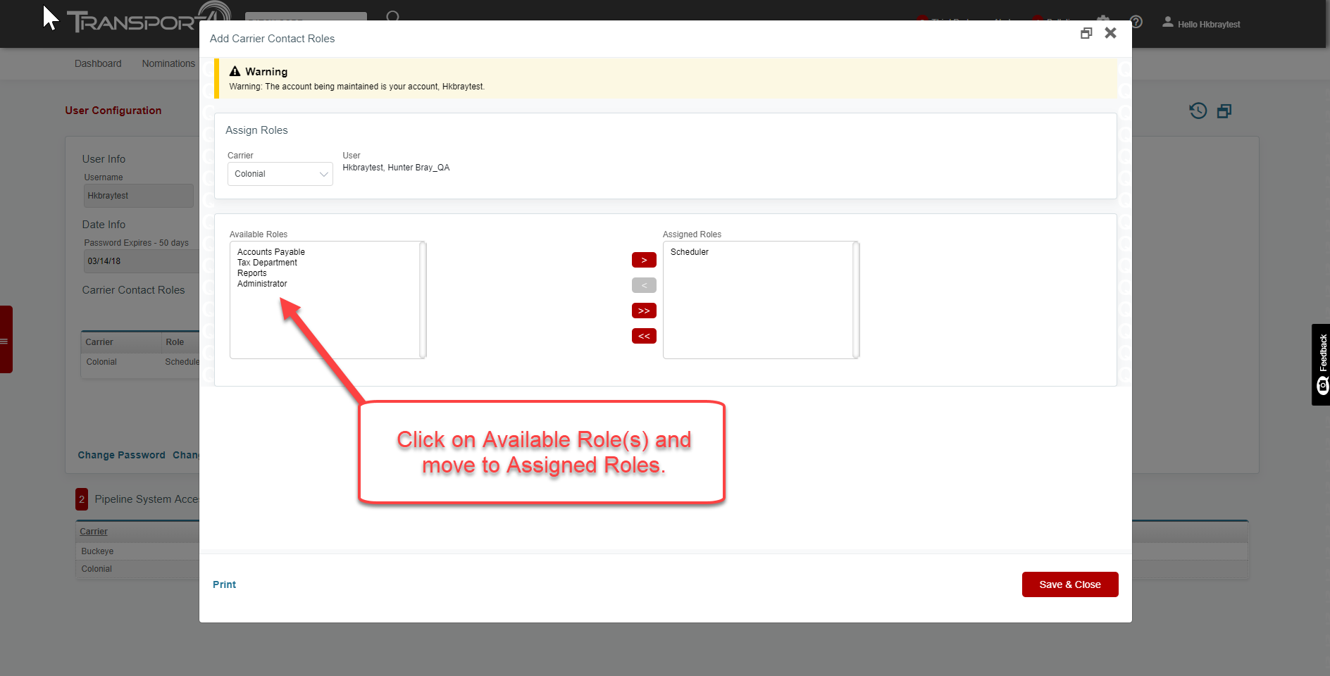Click the Print link
This screenshot has width=1330, height=676.
[x=224, y=584]
